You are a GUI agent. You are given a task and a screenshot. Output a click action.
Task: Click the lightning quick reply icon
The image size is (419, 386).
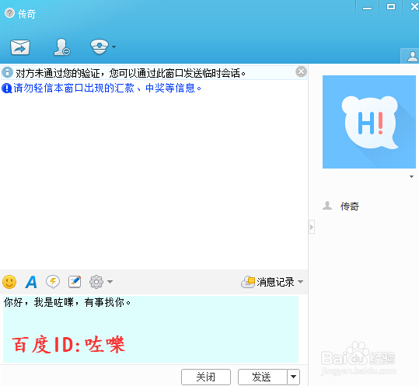pos(53,282)
